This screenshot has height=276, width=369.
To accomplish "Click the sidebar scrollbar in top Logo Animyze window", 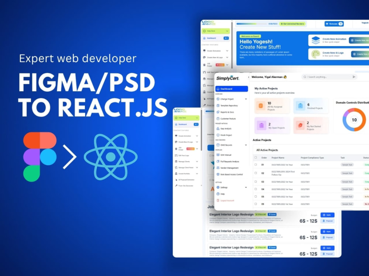I will point(232,45).
